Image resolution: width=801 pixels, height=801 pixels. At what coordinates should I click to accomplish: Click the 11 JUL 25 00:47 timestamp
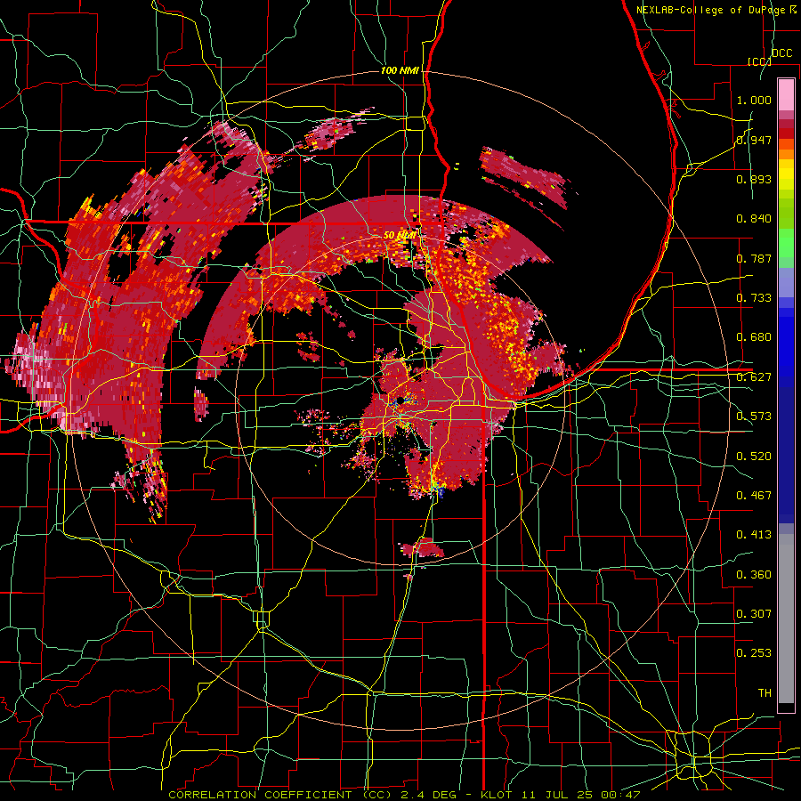tap(581, 795)
